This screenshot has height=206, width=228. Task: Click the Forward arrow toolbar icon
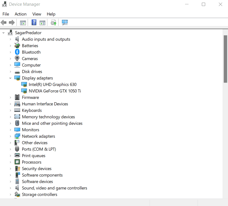click(12, 22)
